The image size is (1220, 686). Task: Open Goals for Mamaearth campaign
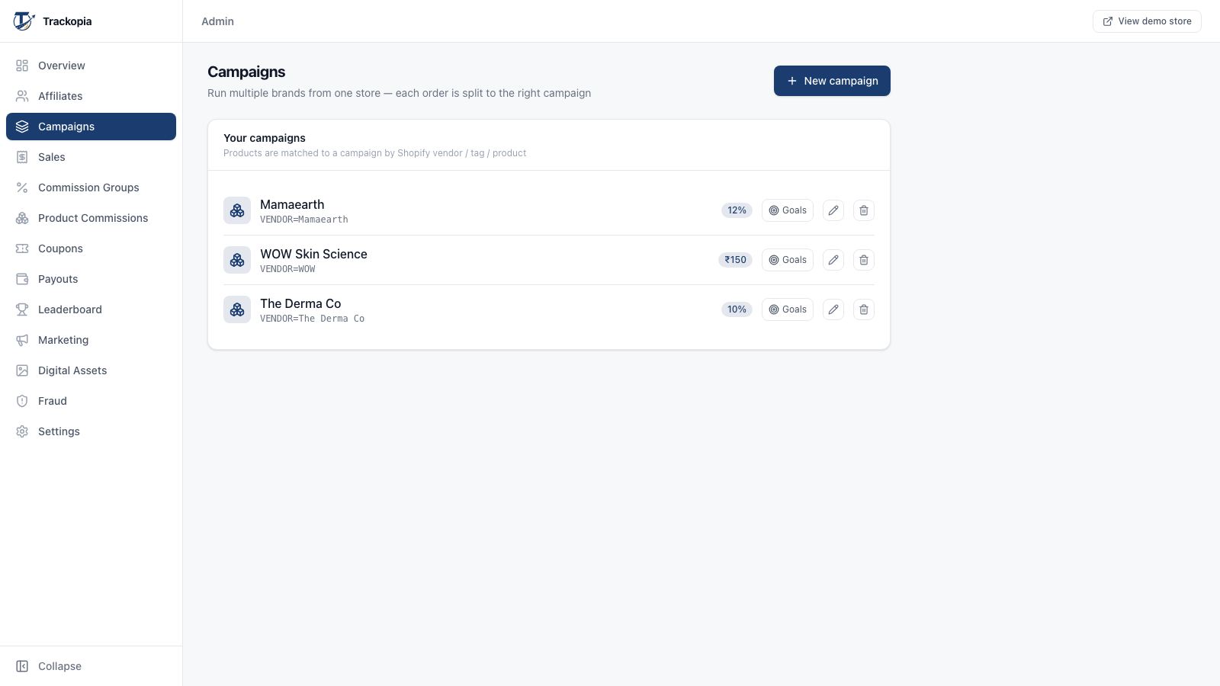click(x=788, y=210)
